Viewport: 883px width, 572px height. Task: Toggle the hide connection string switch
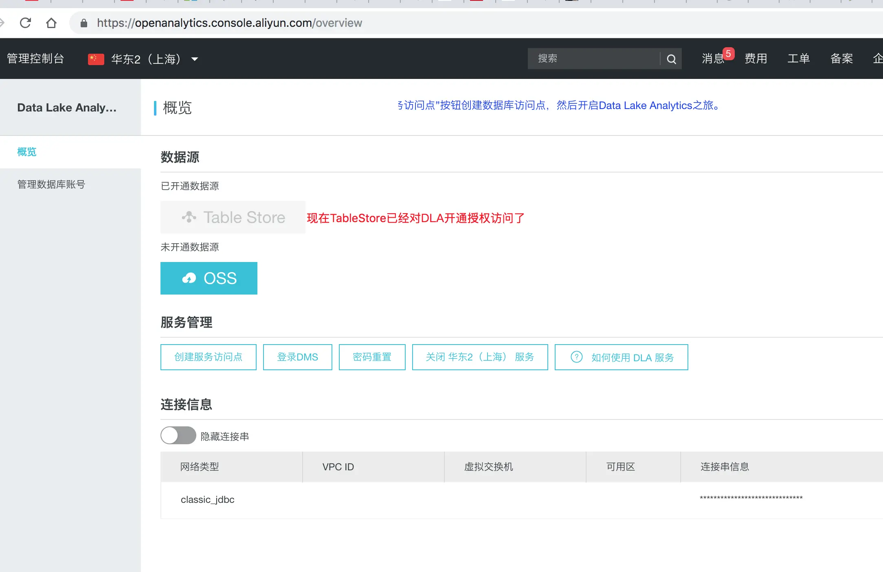178,436
